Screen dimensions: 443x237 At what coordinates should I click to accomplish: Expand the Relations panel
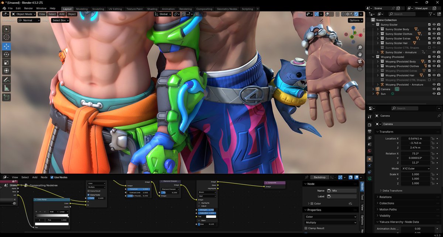pyautogui.click(x=385, y=197)
